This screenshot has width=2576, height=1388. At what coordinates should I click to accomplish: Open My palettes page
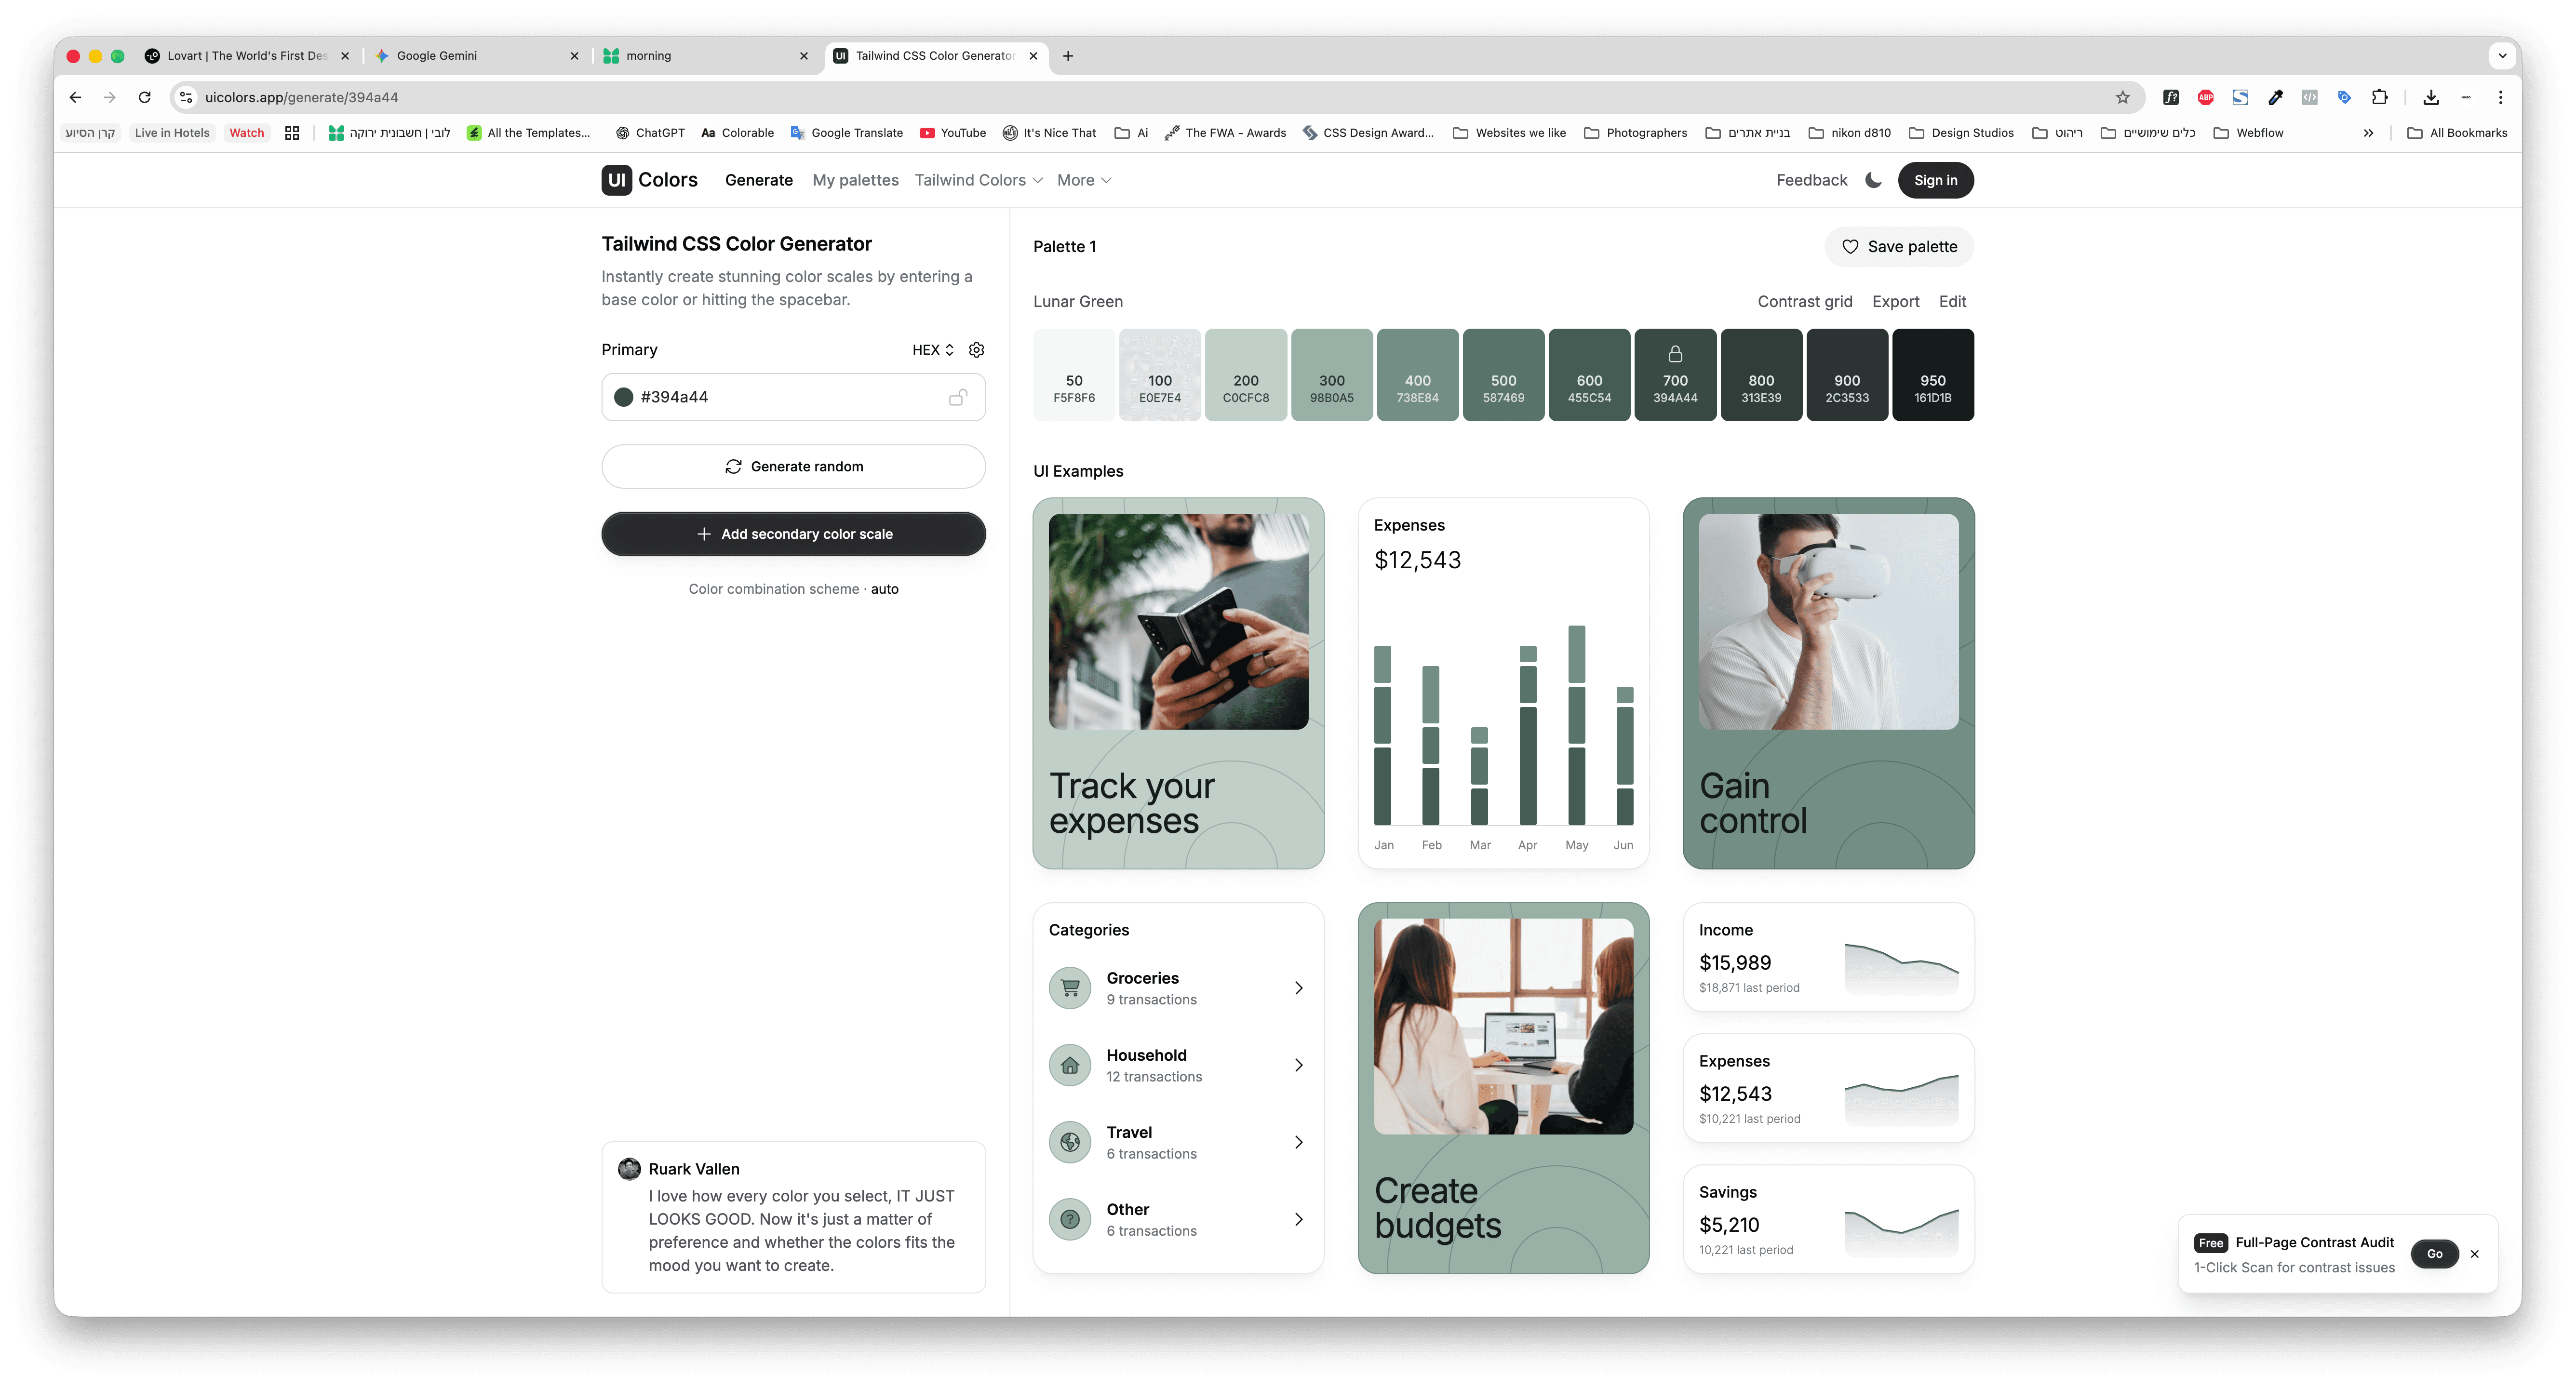pyautogui.click(x=855, y=180)
